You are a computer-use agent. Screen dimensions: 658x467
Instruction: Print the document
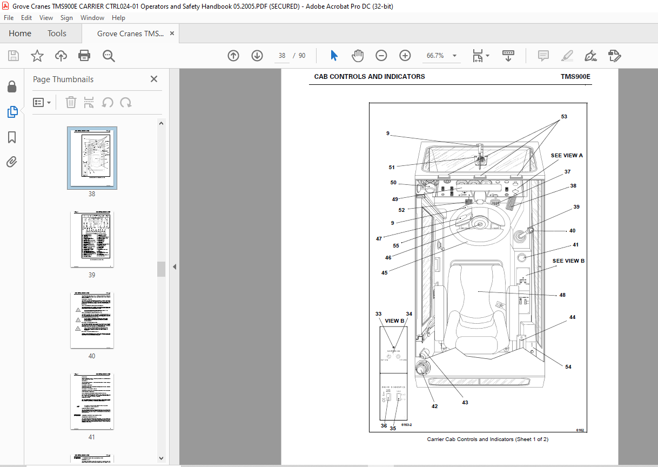coord(84,56)
